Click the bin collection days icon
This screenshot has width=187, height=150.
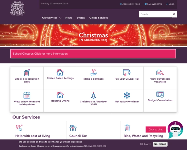point(27,72)
